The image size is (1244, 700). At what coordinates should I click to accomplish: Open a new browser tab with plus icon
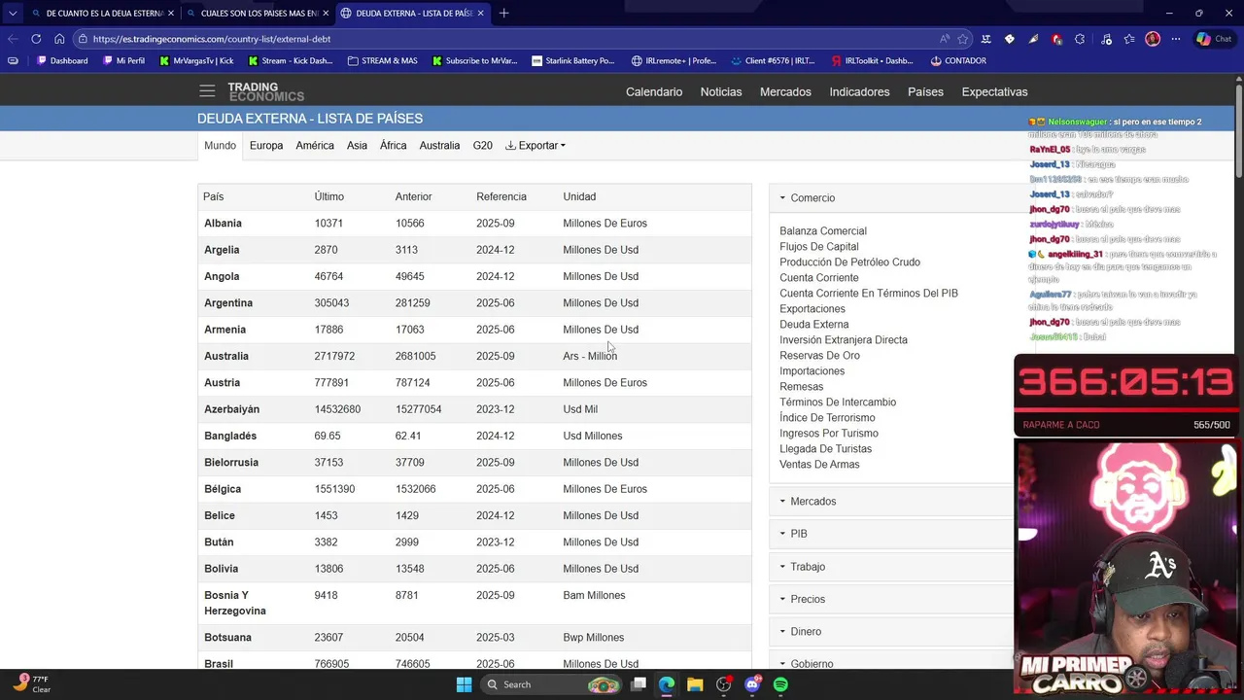[x=503, y=13]
